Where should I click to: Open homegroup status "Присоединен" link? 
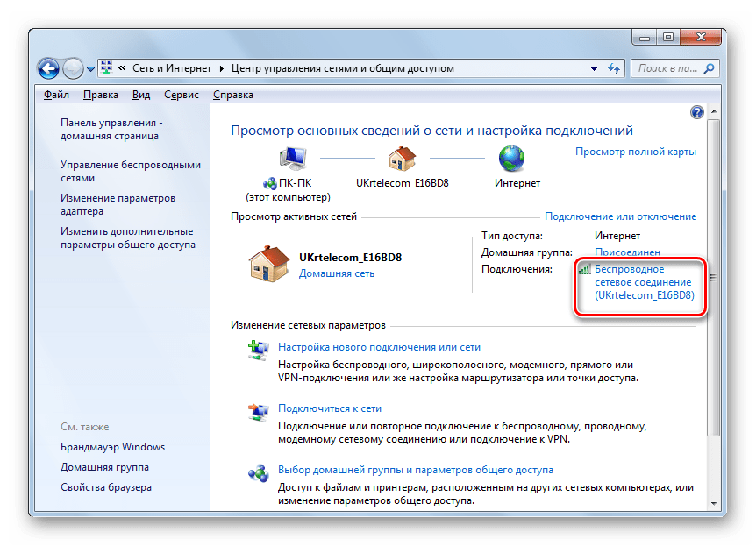[x=627, y=252]
